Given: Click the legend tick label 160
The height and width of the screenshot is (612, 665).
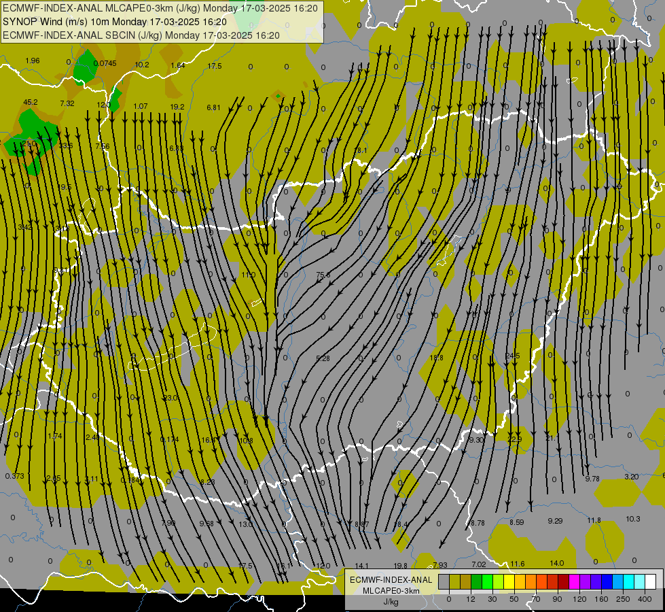Looking at the screenshot, I should point(601,599).
